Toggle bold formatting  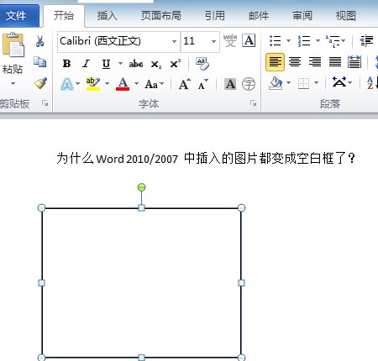pos(66,64)
